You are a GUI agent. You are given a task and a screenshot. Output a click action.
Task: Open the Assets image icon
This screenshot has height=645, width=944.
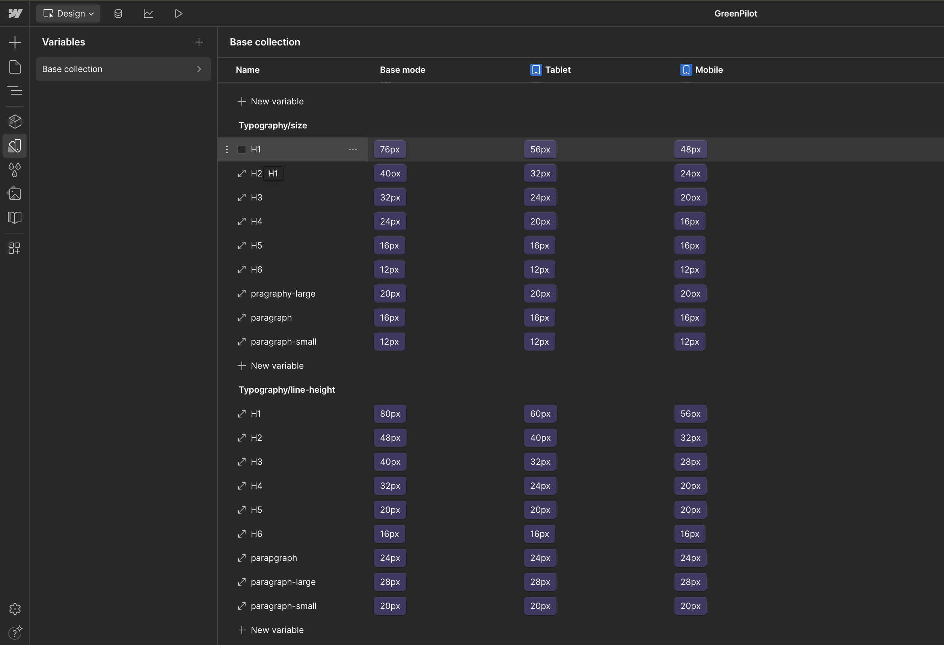point(15,193)
